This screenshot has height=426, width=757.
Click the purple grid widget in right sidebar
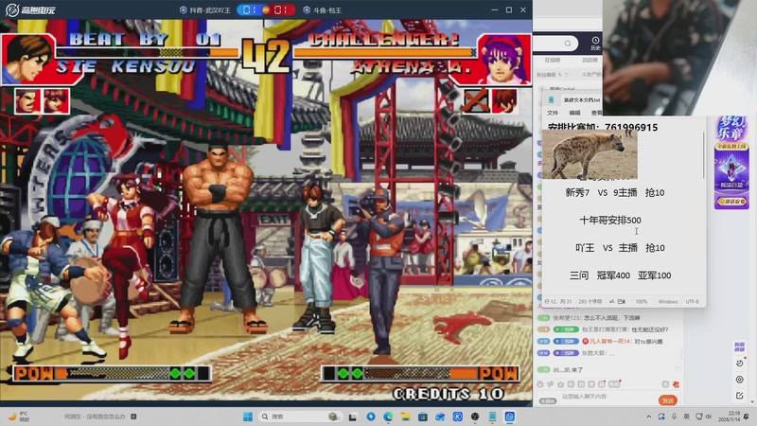(x=739, y=346)
